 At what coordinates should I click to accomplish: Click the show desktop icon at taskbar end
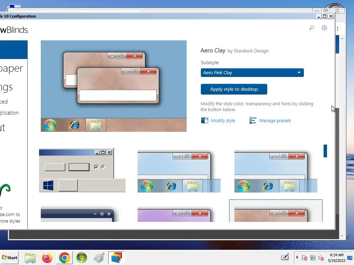(350, 257)
